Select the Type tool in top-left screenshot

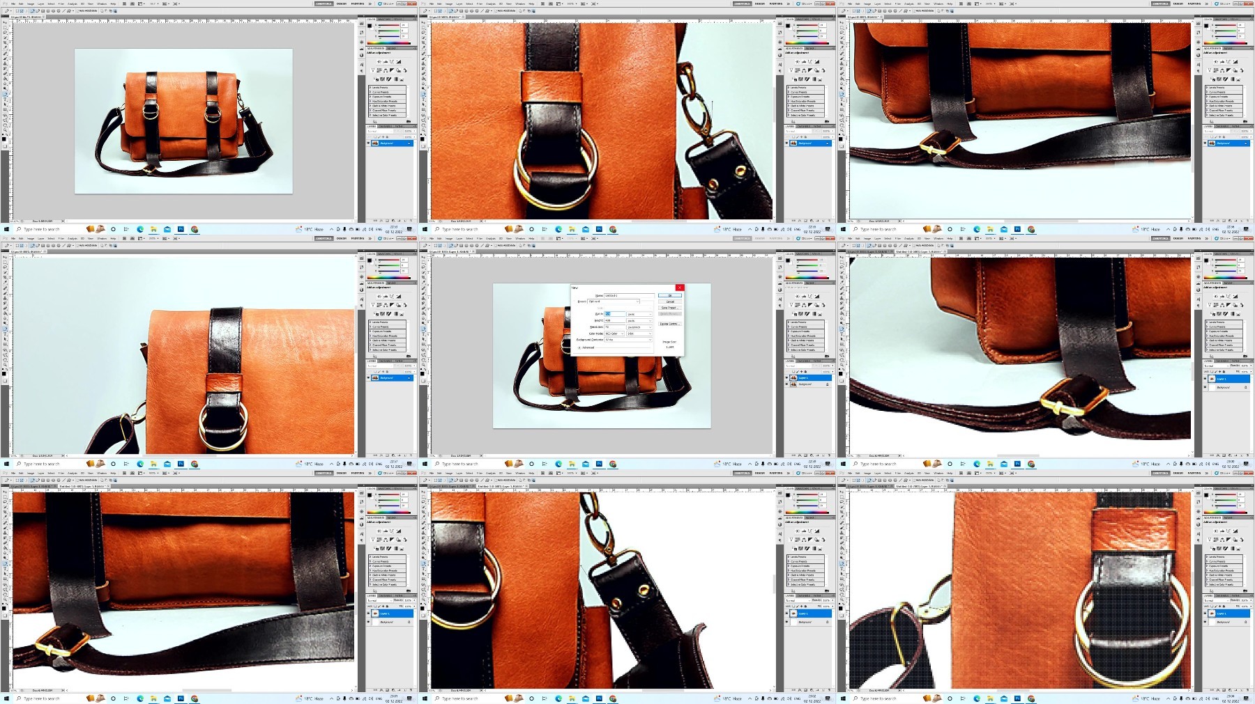[5, 99]
